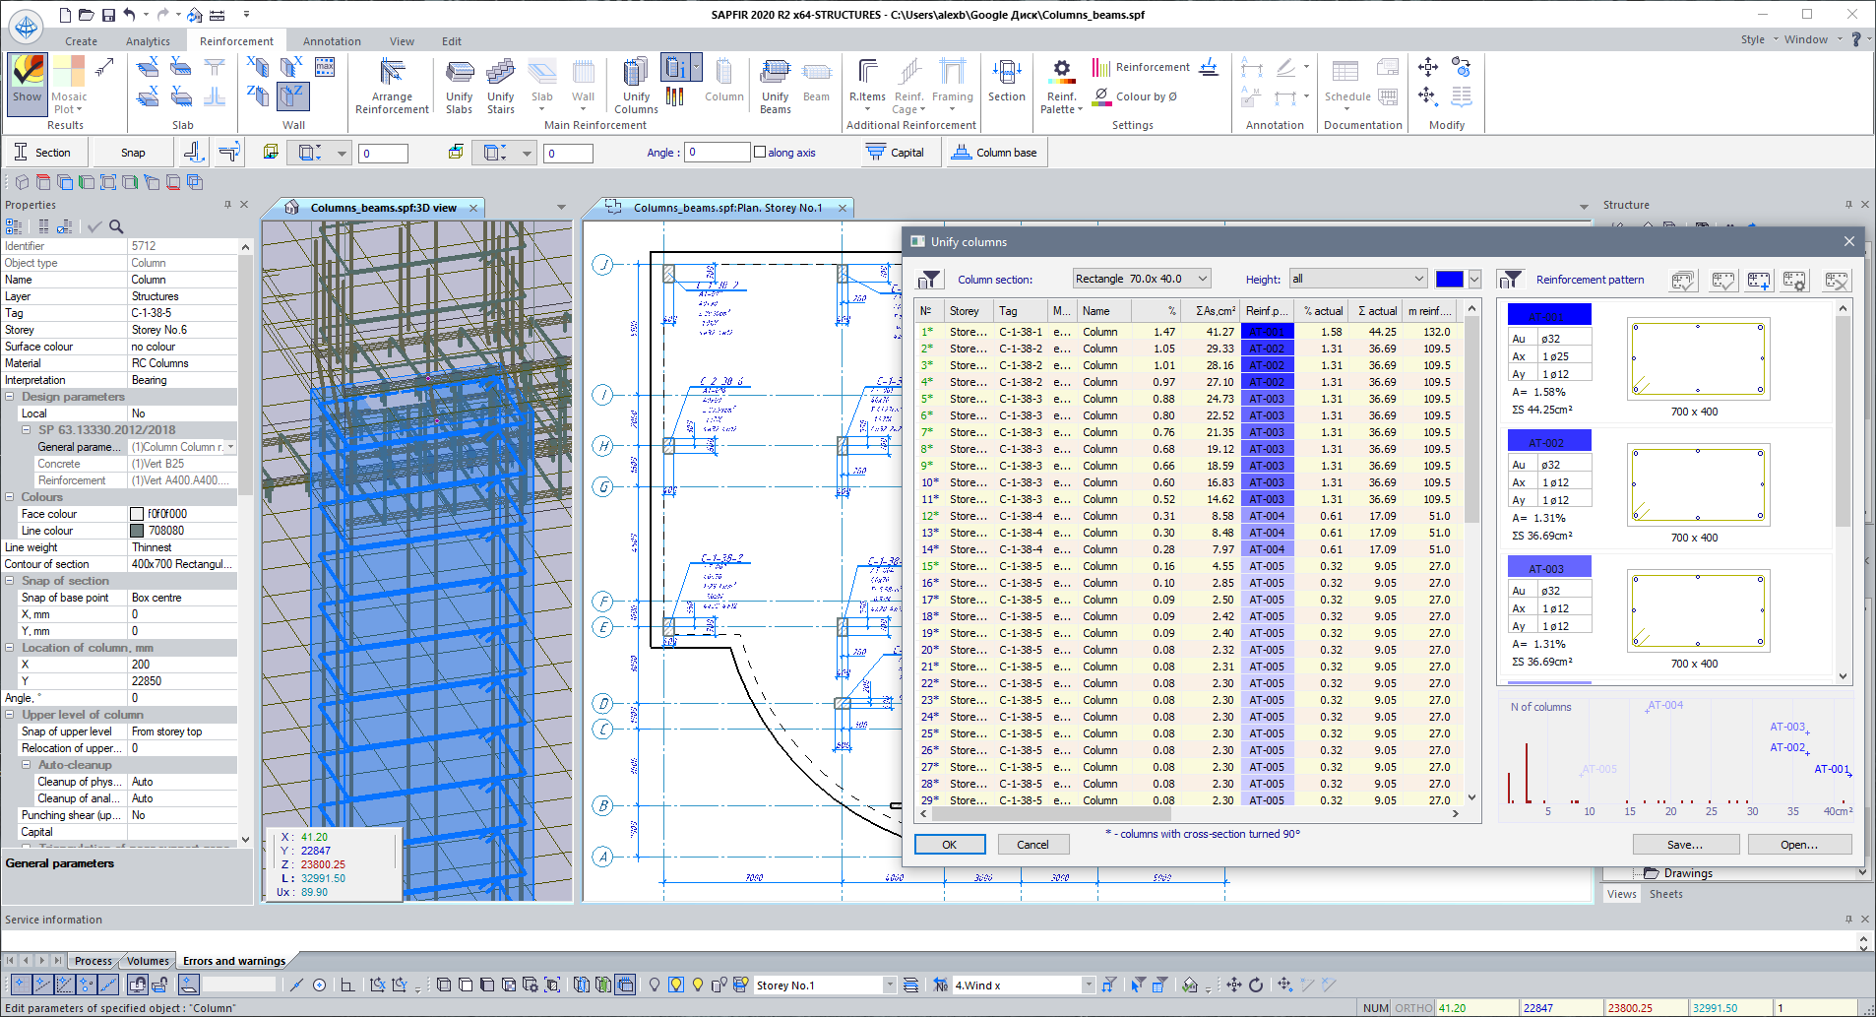
Task: Click the Save... button in the dialog
Action: click(1684, 844)
